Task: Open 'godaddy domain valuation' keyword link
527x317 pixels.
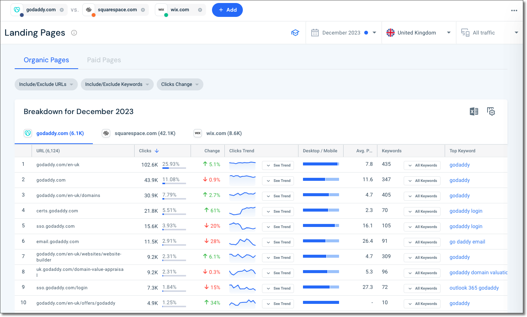Action: pos(479,272)
